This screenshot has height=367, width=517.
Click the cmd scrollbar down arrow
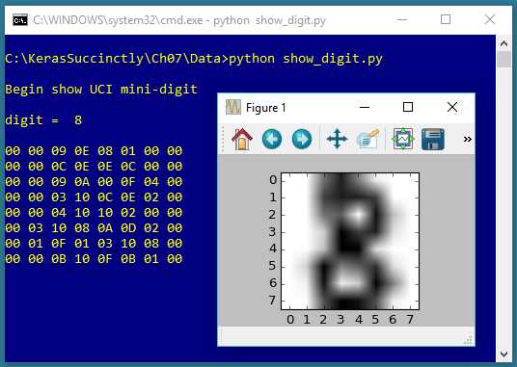tap(503, 354)
